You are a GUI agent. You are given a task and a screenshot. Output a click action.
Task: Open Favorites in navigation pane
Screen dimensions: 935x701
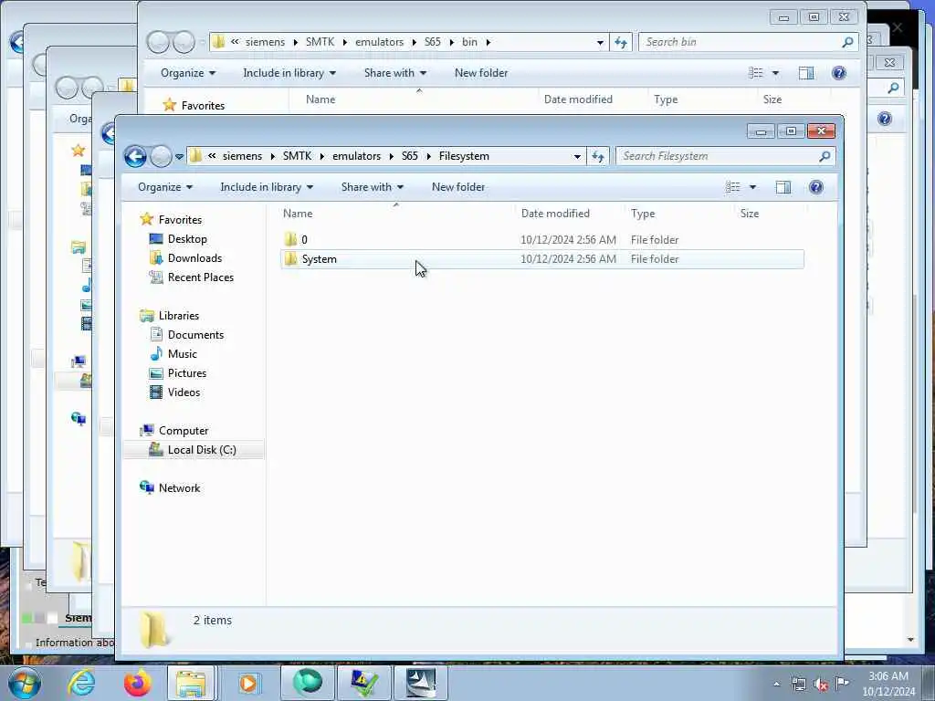click(x=180, y=220)
